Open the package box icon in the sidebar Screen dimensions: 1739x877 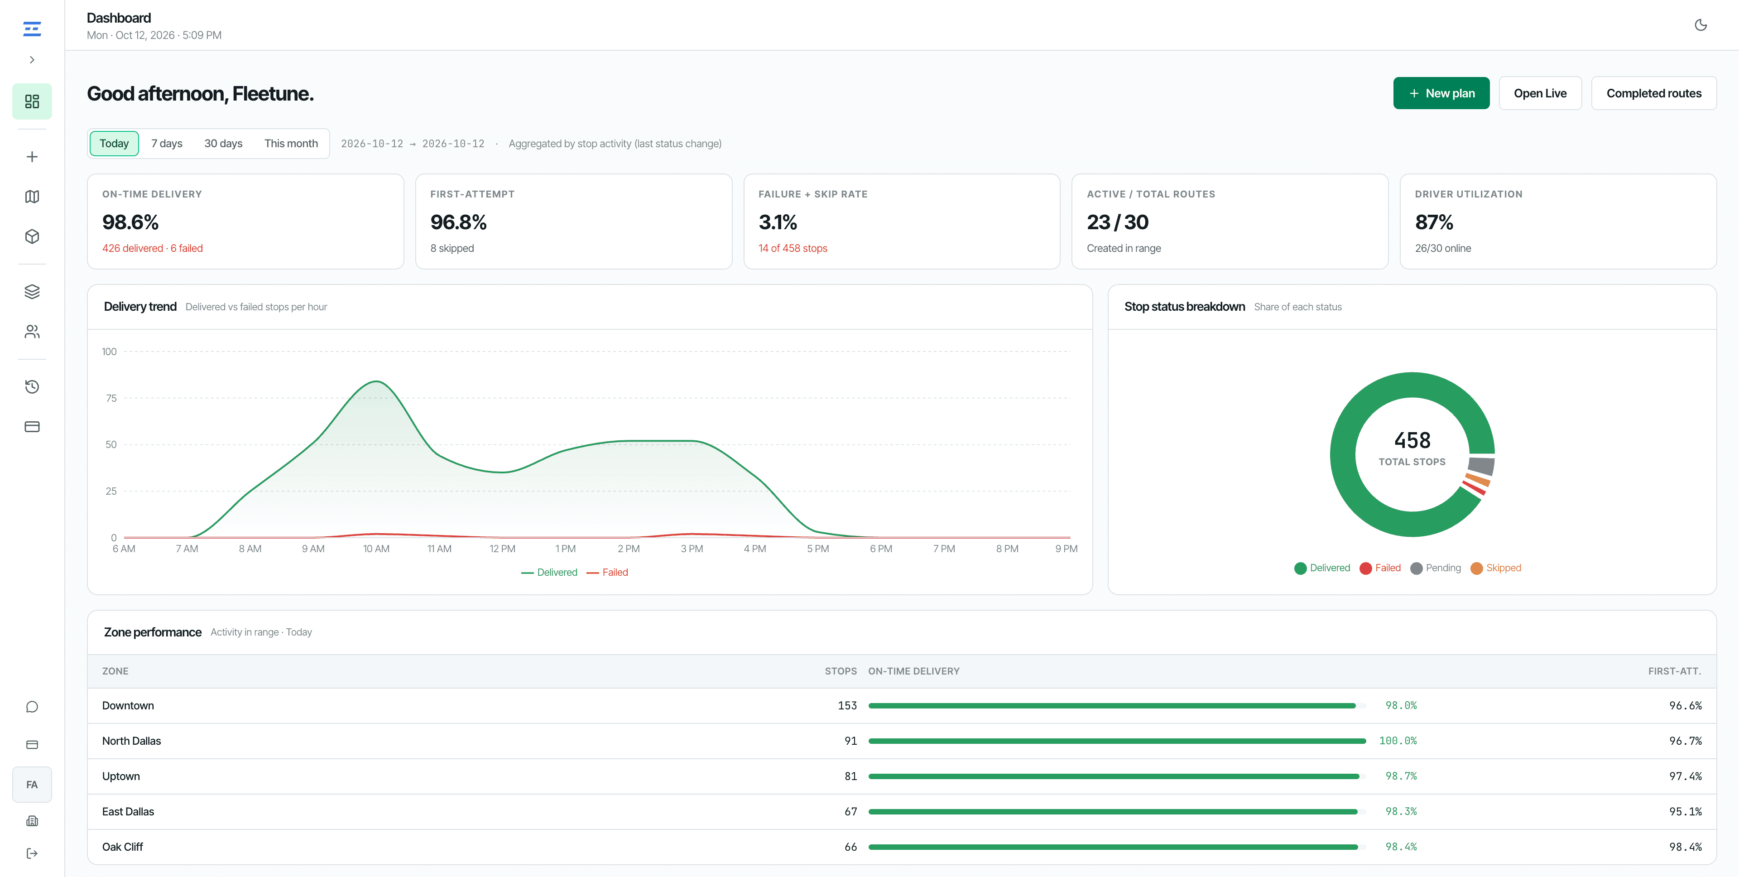pyautogui.click(x=32, y=236)
